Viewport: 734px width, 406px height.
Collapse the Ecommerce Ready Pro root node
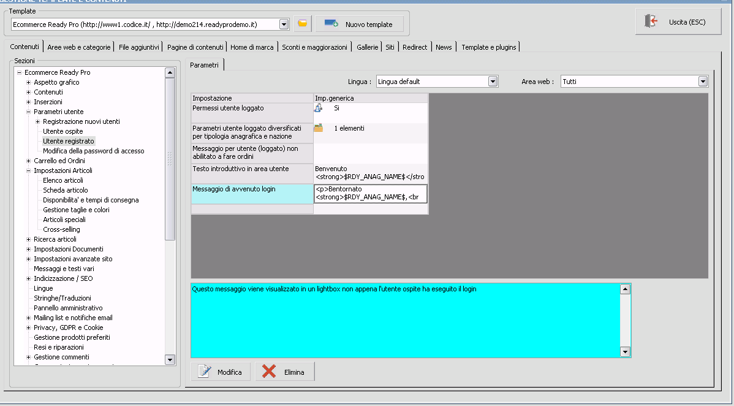19,72
